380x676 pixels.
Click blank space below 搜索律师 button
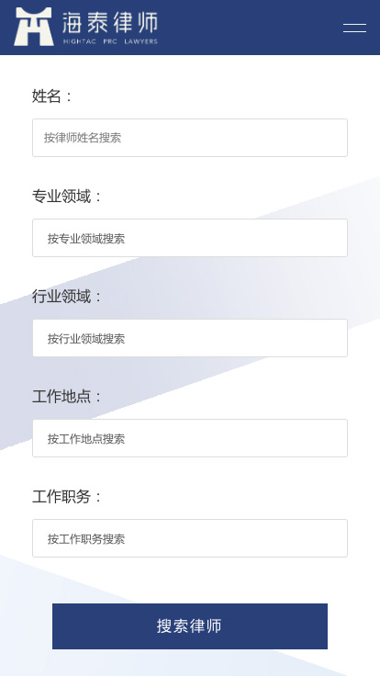tap(190, 663)
